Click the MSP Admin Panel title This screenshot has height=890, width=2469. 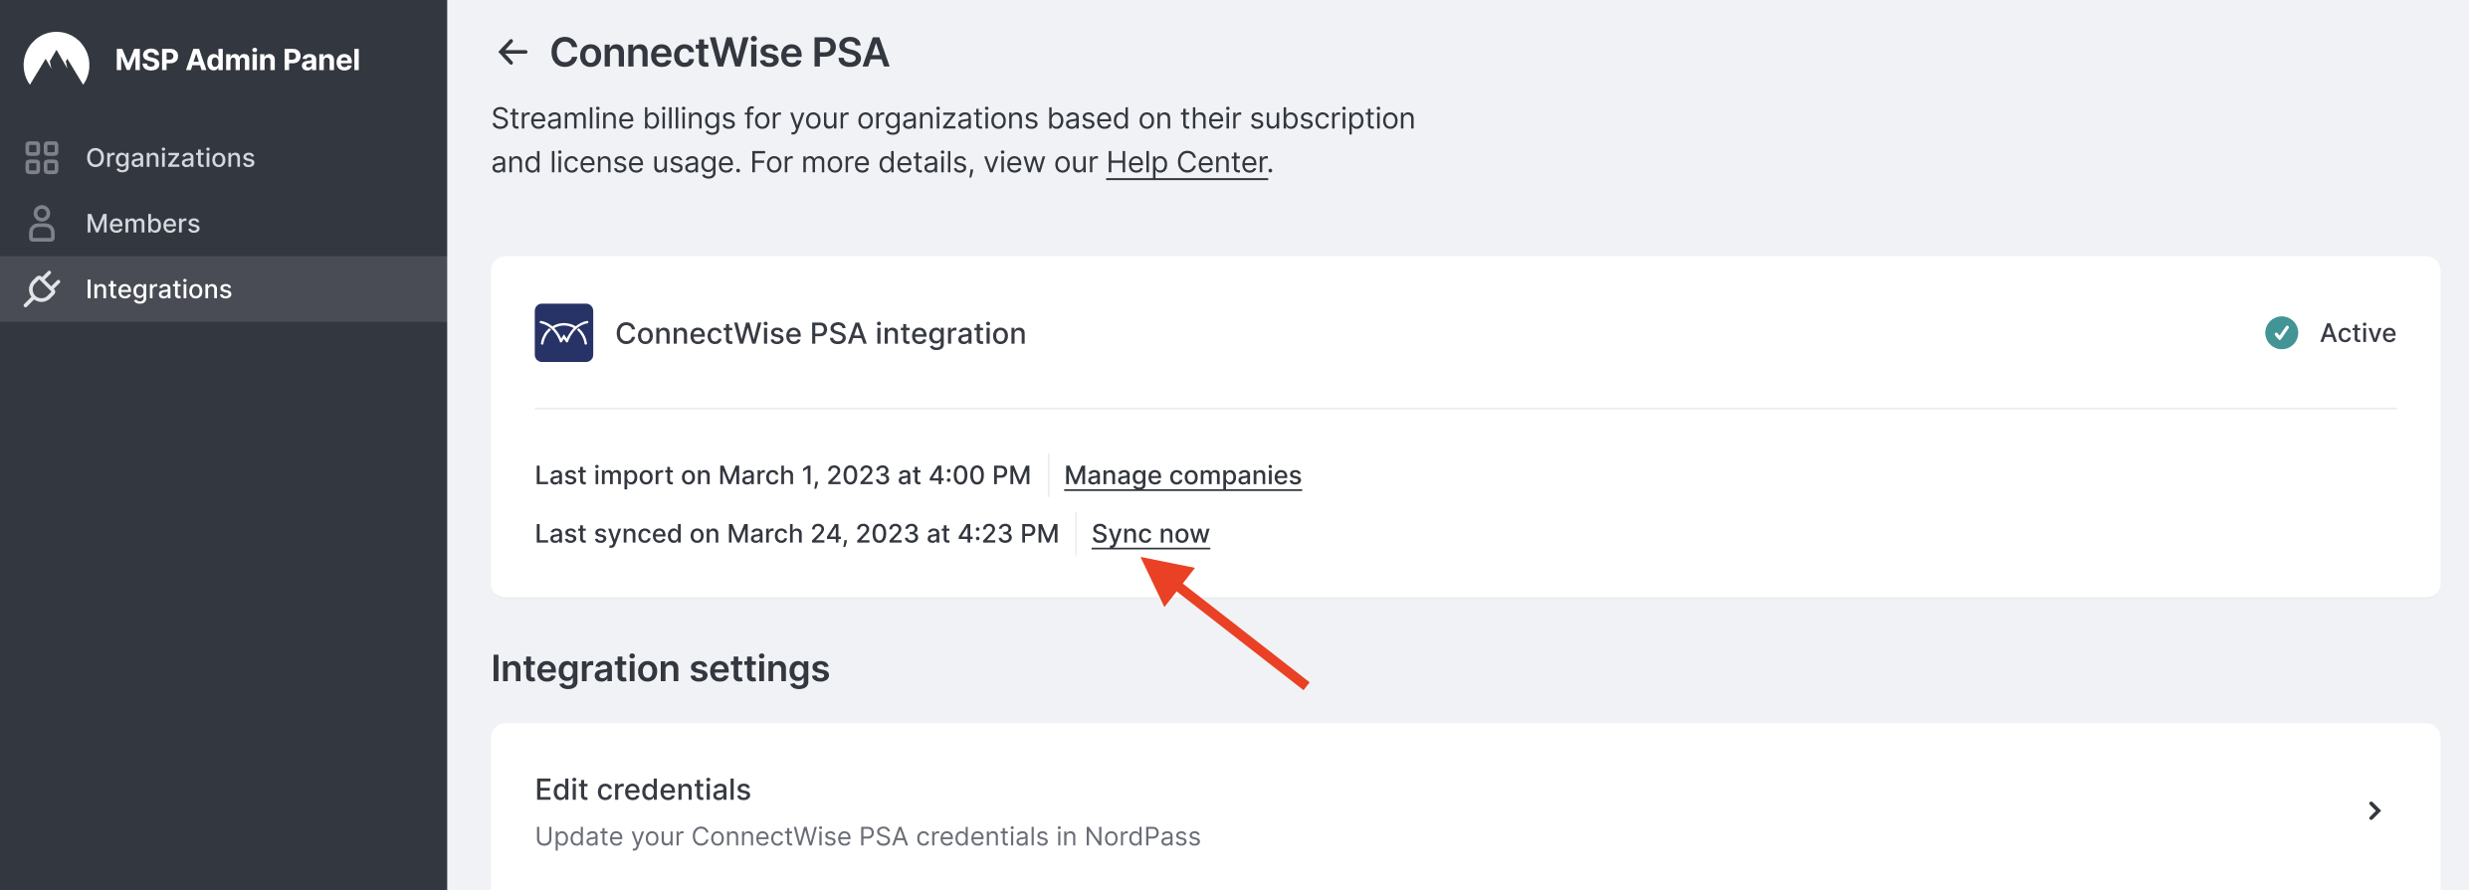tap(237, 60)
